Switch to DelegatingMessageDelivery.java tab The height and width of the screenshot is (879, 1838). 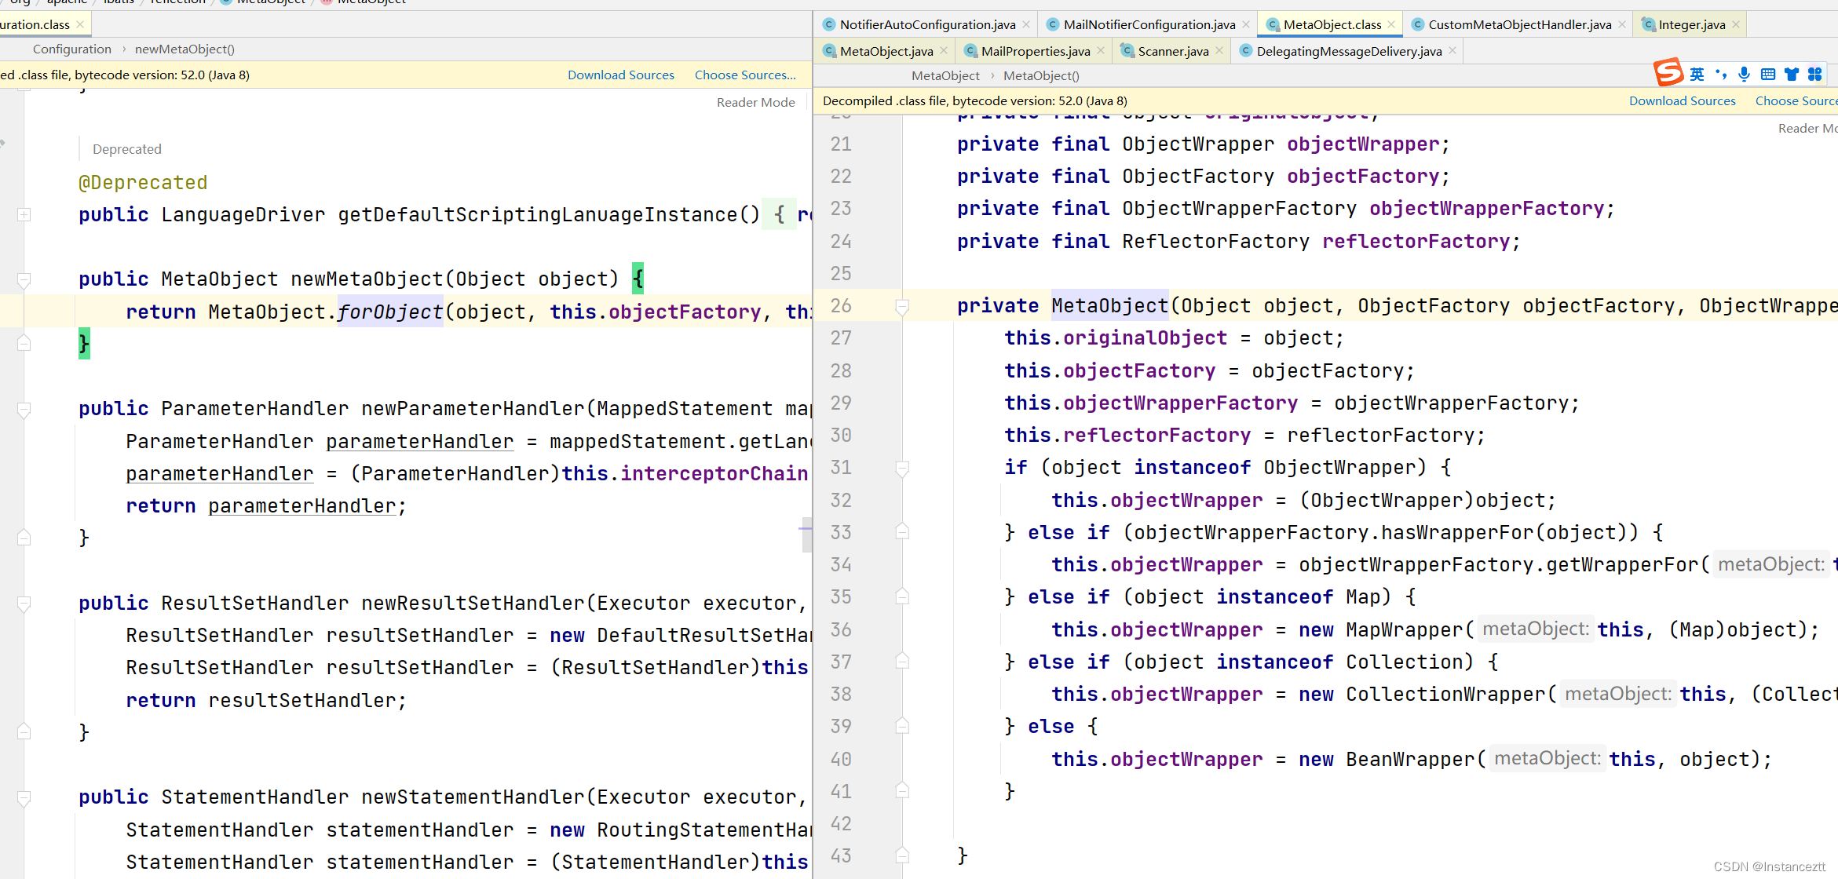tap(1349, 51)
